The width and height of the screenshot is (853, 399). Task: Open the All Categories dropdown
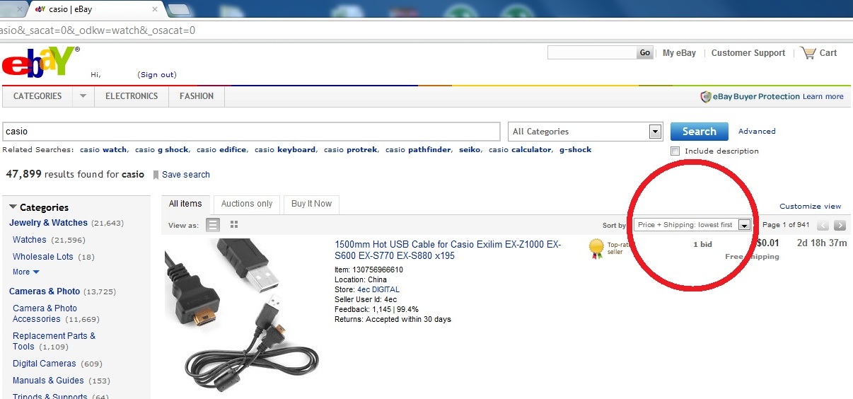[585, 132]
